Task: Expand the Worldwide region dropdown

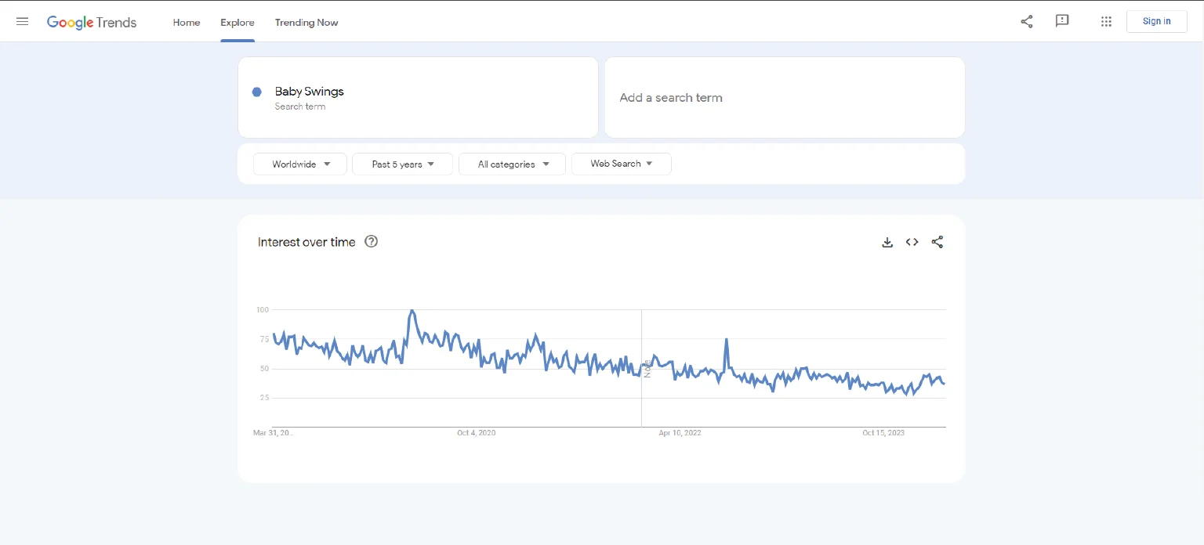Action: (300, 164)
